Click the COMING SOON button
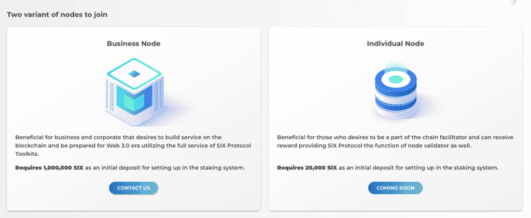The image size is (531, 218). (x=396, y=188)
